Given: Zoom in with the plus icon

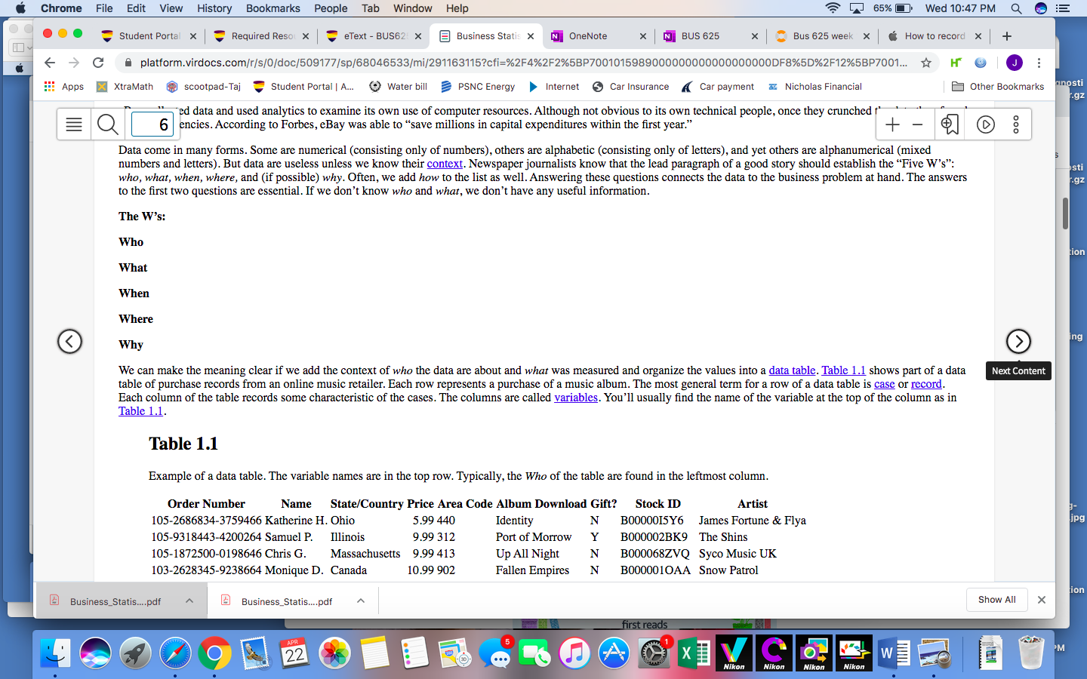Looking at the screenshot, I should tap(892, 124).
